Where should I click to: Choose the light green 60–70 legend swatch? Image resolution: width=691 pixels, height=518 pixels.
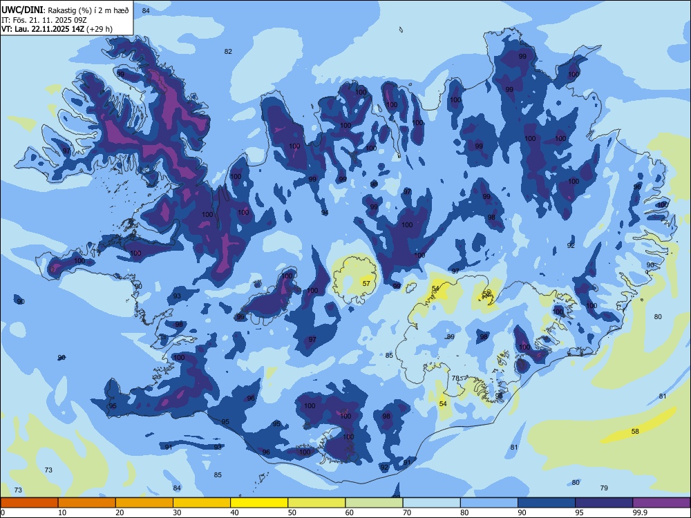coord(374,503)
